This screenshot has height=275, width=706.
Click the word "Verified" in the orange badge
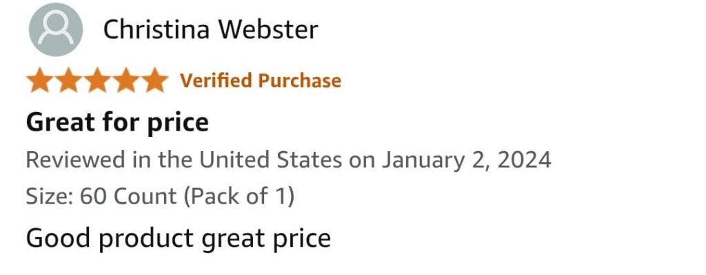[x=216, y=80]
